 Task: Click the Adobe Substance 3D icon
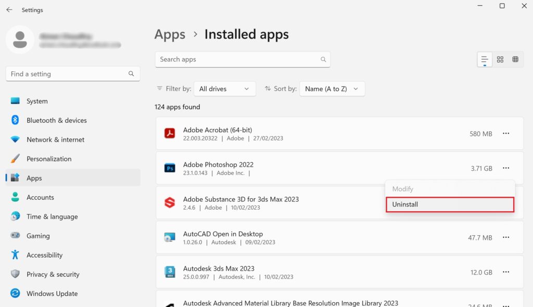pos(170,203)
